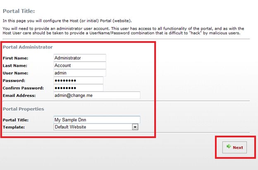The width and height of the screenshot is (258, 170).
Task: Click the "Template:" label
Action: pos(13,127)
